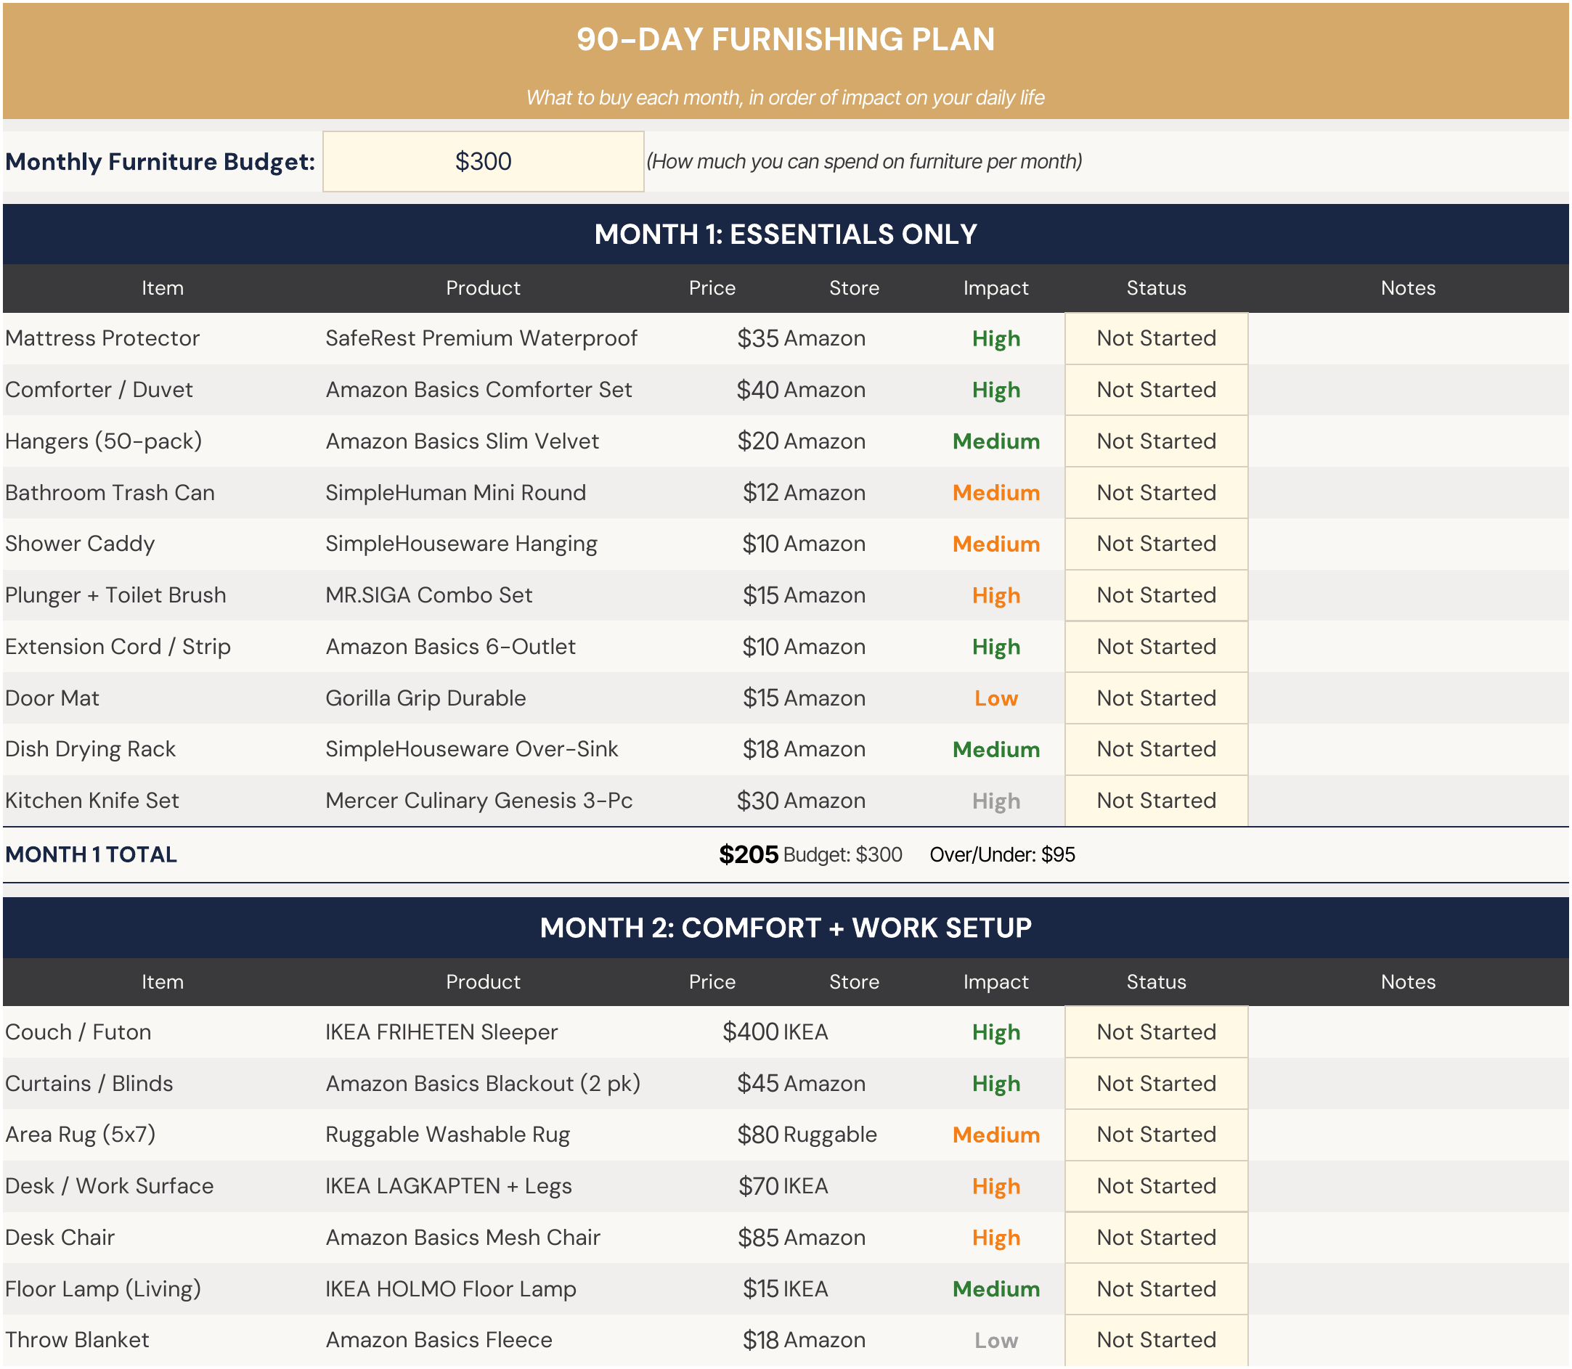This screenshot has height=1369, width=1572.
Task: Click the "$30" price for Kitchen Knife Set
Action: pos(757,801)
